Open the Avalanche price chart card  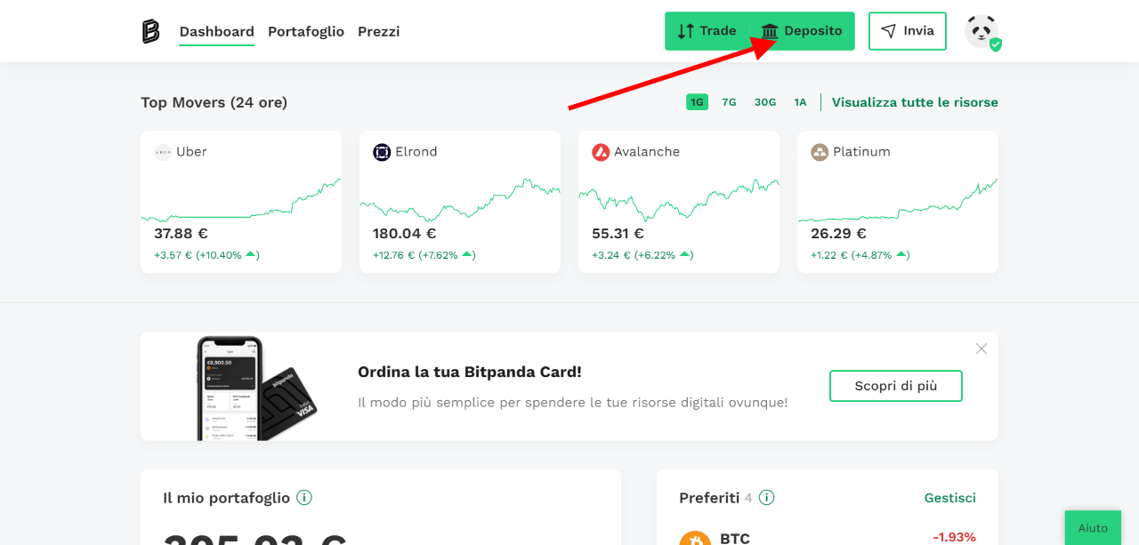click(679, 202)
